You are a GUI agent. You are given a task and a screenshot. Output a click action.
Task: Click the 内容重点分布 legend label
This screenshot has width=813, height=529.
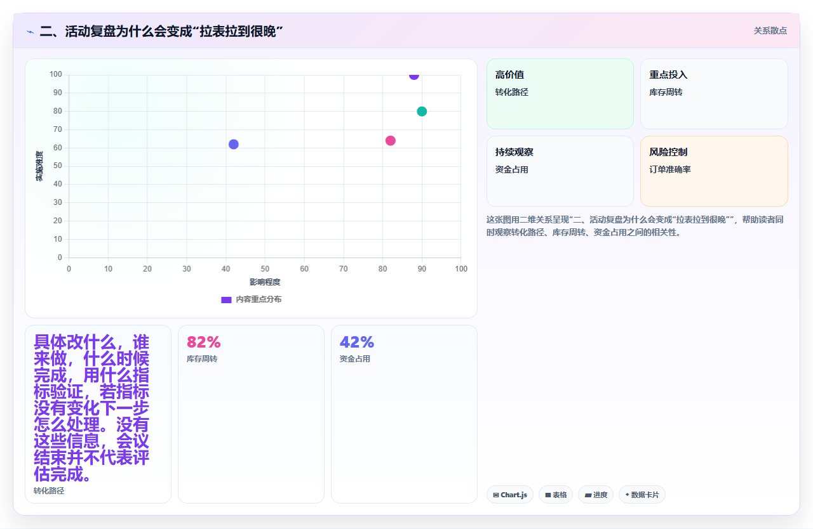click(x=259, y=299)
